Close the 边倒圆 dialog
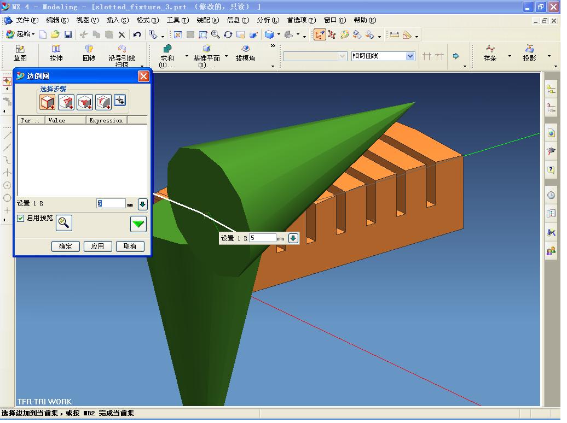The height and width of the screenshot is (423, 567). 143,76
